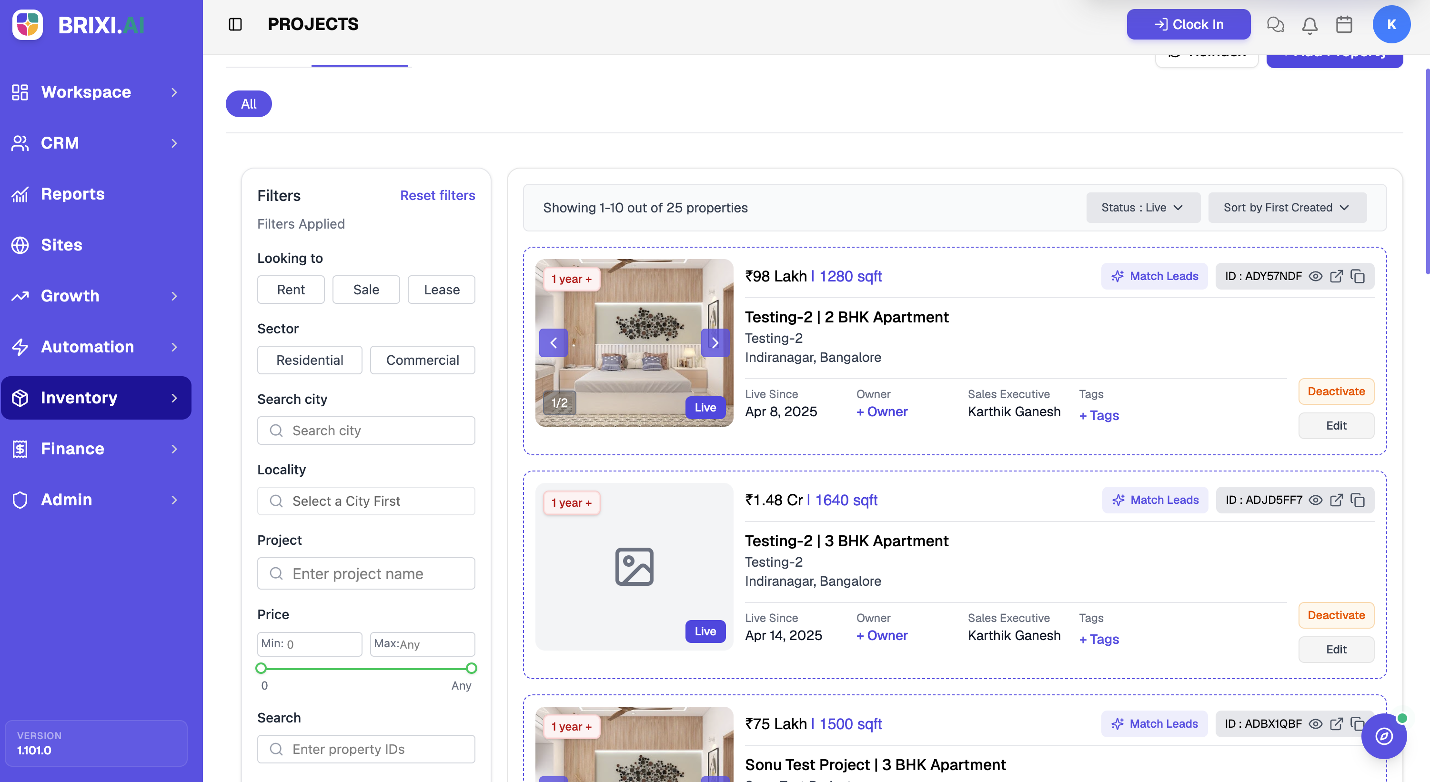
Task: Click the price slider maximum handle
Action: click(471, 668)
